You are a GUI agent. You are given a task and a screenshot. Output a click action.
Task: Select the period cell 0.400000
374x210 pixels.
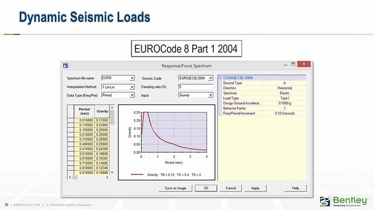tap(84, 144)
